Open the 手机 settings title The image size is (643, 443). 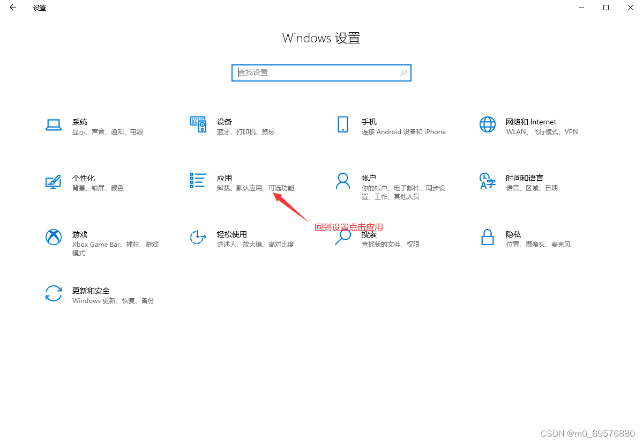click(x=369, y=122)
